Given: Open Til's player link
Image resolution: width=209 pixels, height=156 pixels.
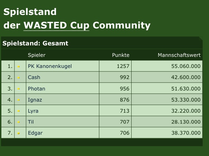Looking at the screenshot, I should tap(31, 122).
